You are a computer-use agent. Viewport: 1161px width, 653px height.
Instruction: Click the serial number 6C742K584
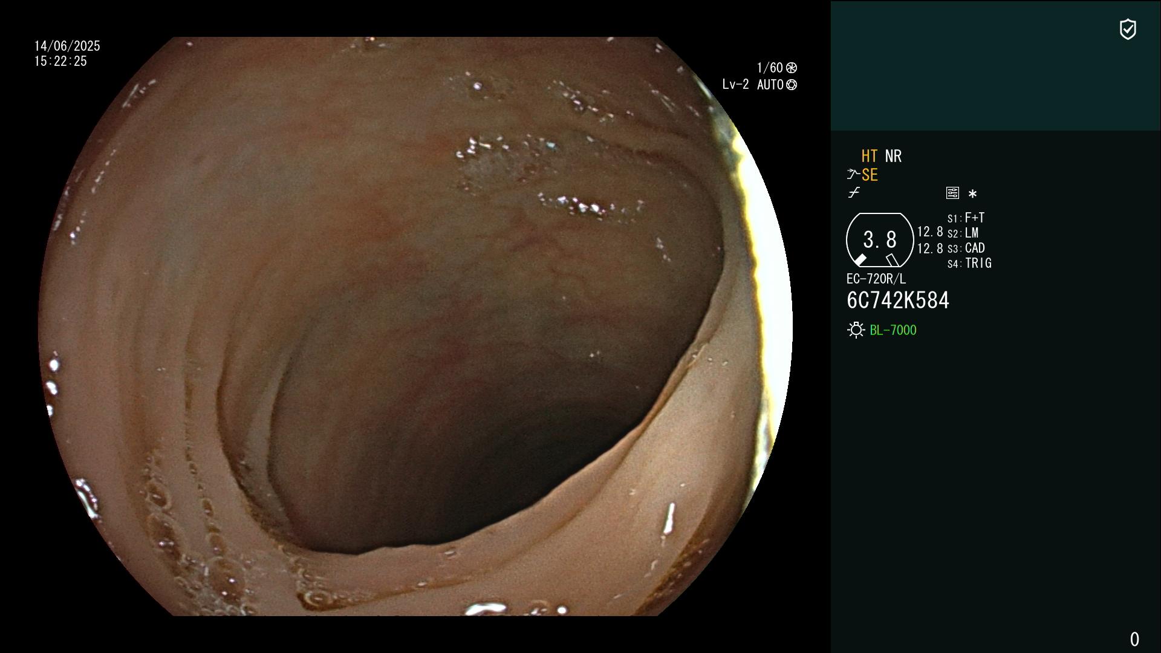898,301
